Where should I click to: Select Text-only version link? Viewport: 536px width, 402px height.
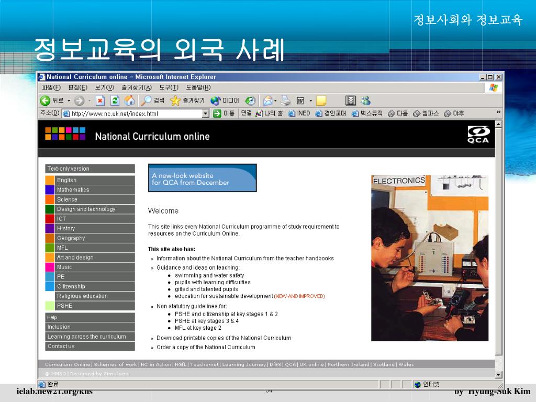click(90, 169)
